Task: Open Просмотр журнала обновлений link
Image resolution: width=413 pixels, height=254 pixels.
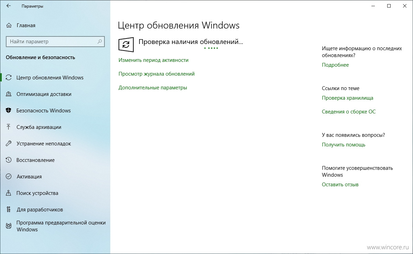Action: [157, 74]
